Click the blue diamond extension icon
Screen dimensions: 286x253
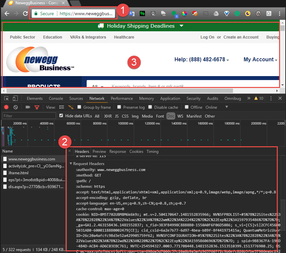pyautogui.click(x=227, y=14)
